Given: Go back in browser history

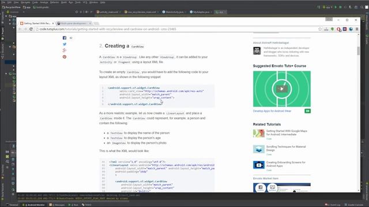Looking at the screenshot, I should click(20, 29).
